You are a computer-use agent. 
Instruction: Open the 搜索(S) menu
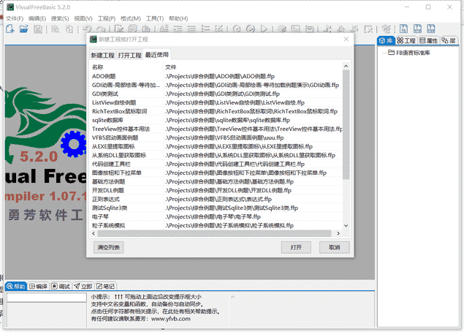(60, 18)
